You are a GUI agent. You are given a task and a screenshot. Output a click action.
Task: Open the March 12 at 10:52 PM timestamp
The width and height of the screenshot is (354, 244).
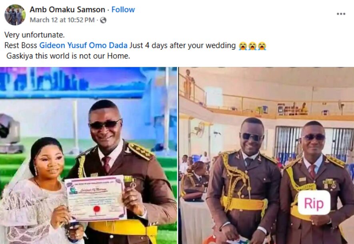click(x=62, y=20)
